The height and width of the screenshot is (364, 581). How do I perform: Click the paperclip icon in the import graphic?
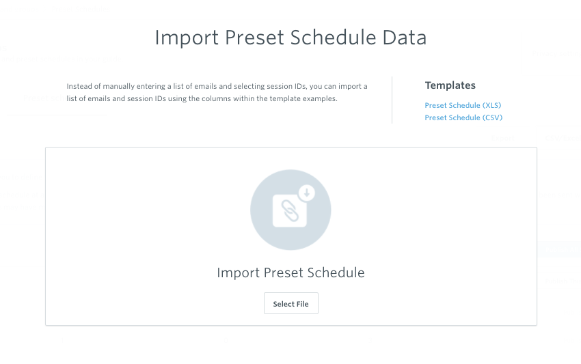tap(289, 210)
